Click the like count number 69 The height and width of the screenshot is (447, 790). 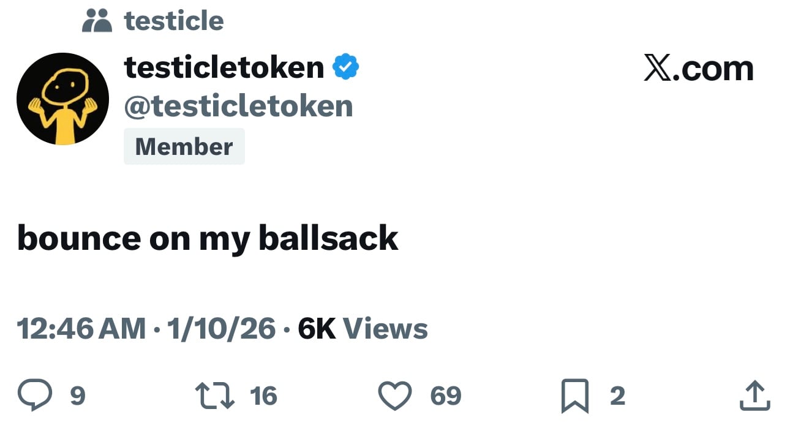[x=445, y=396]
